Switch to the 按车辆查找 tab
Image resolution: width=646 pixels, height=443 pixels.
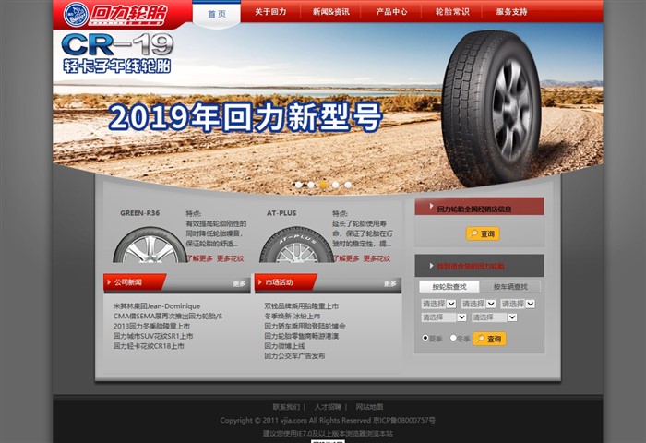coord(510,286)
